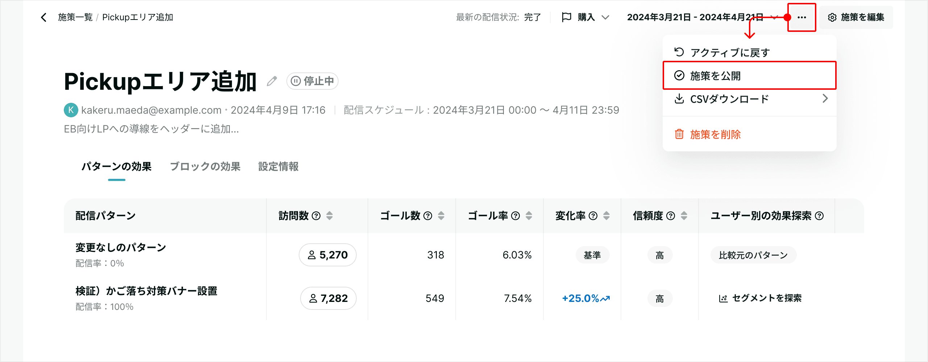Click help icon next to 訪問数
Image resolution: width=928 pixels, height=362 pixels.
(316, 216)
